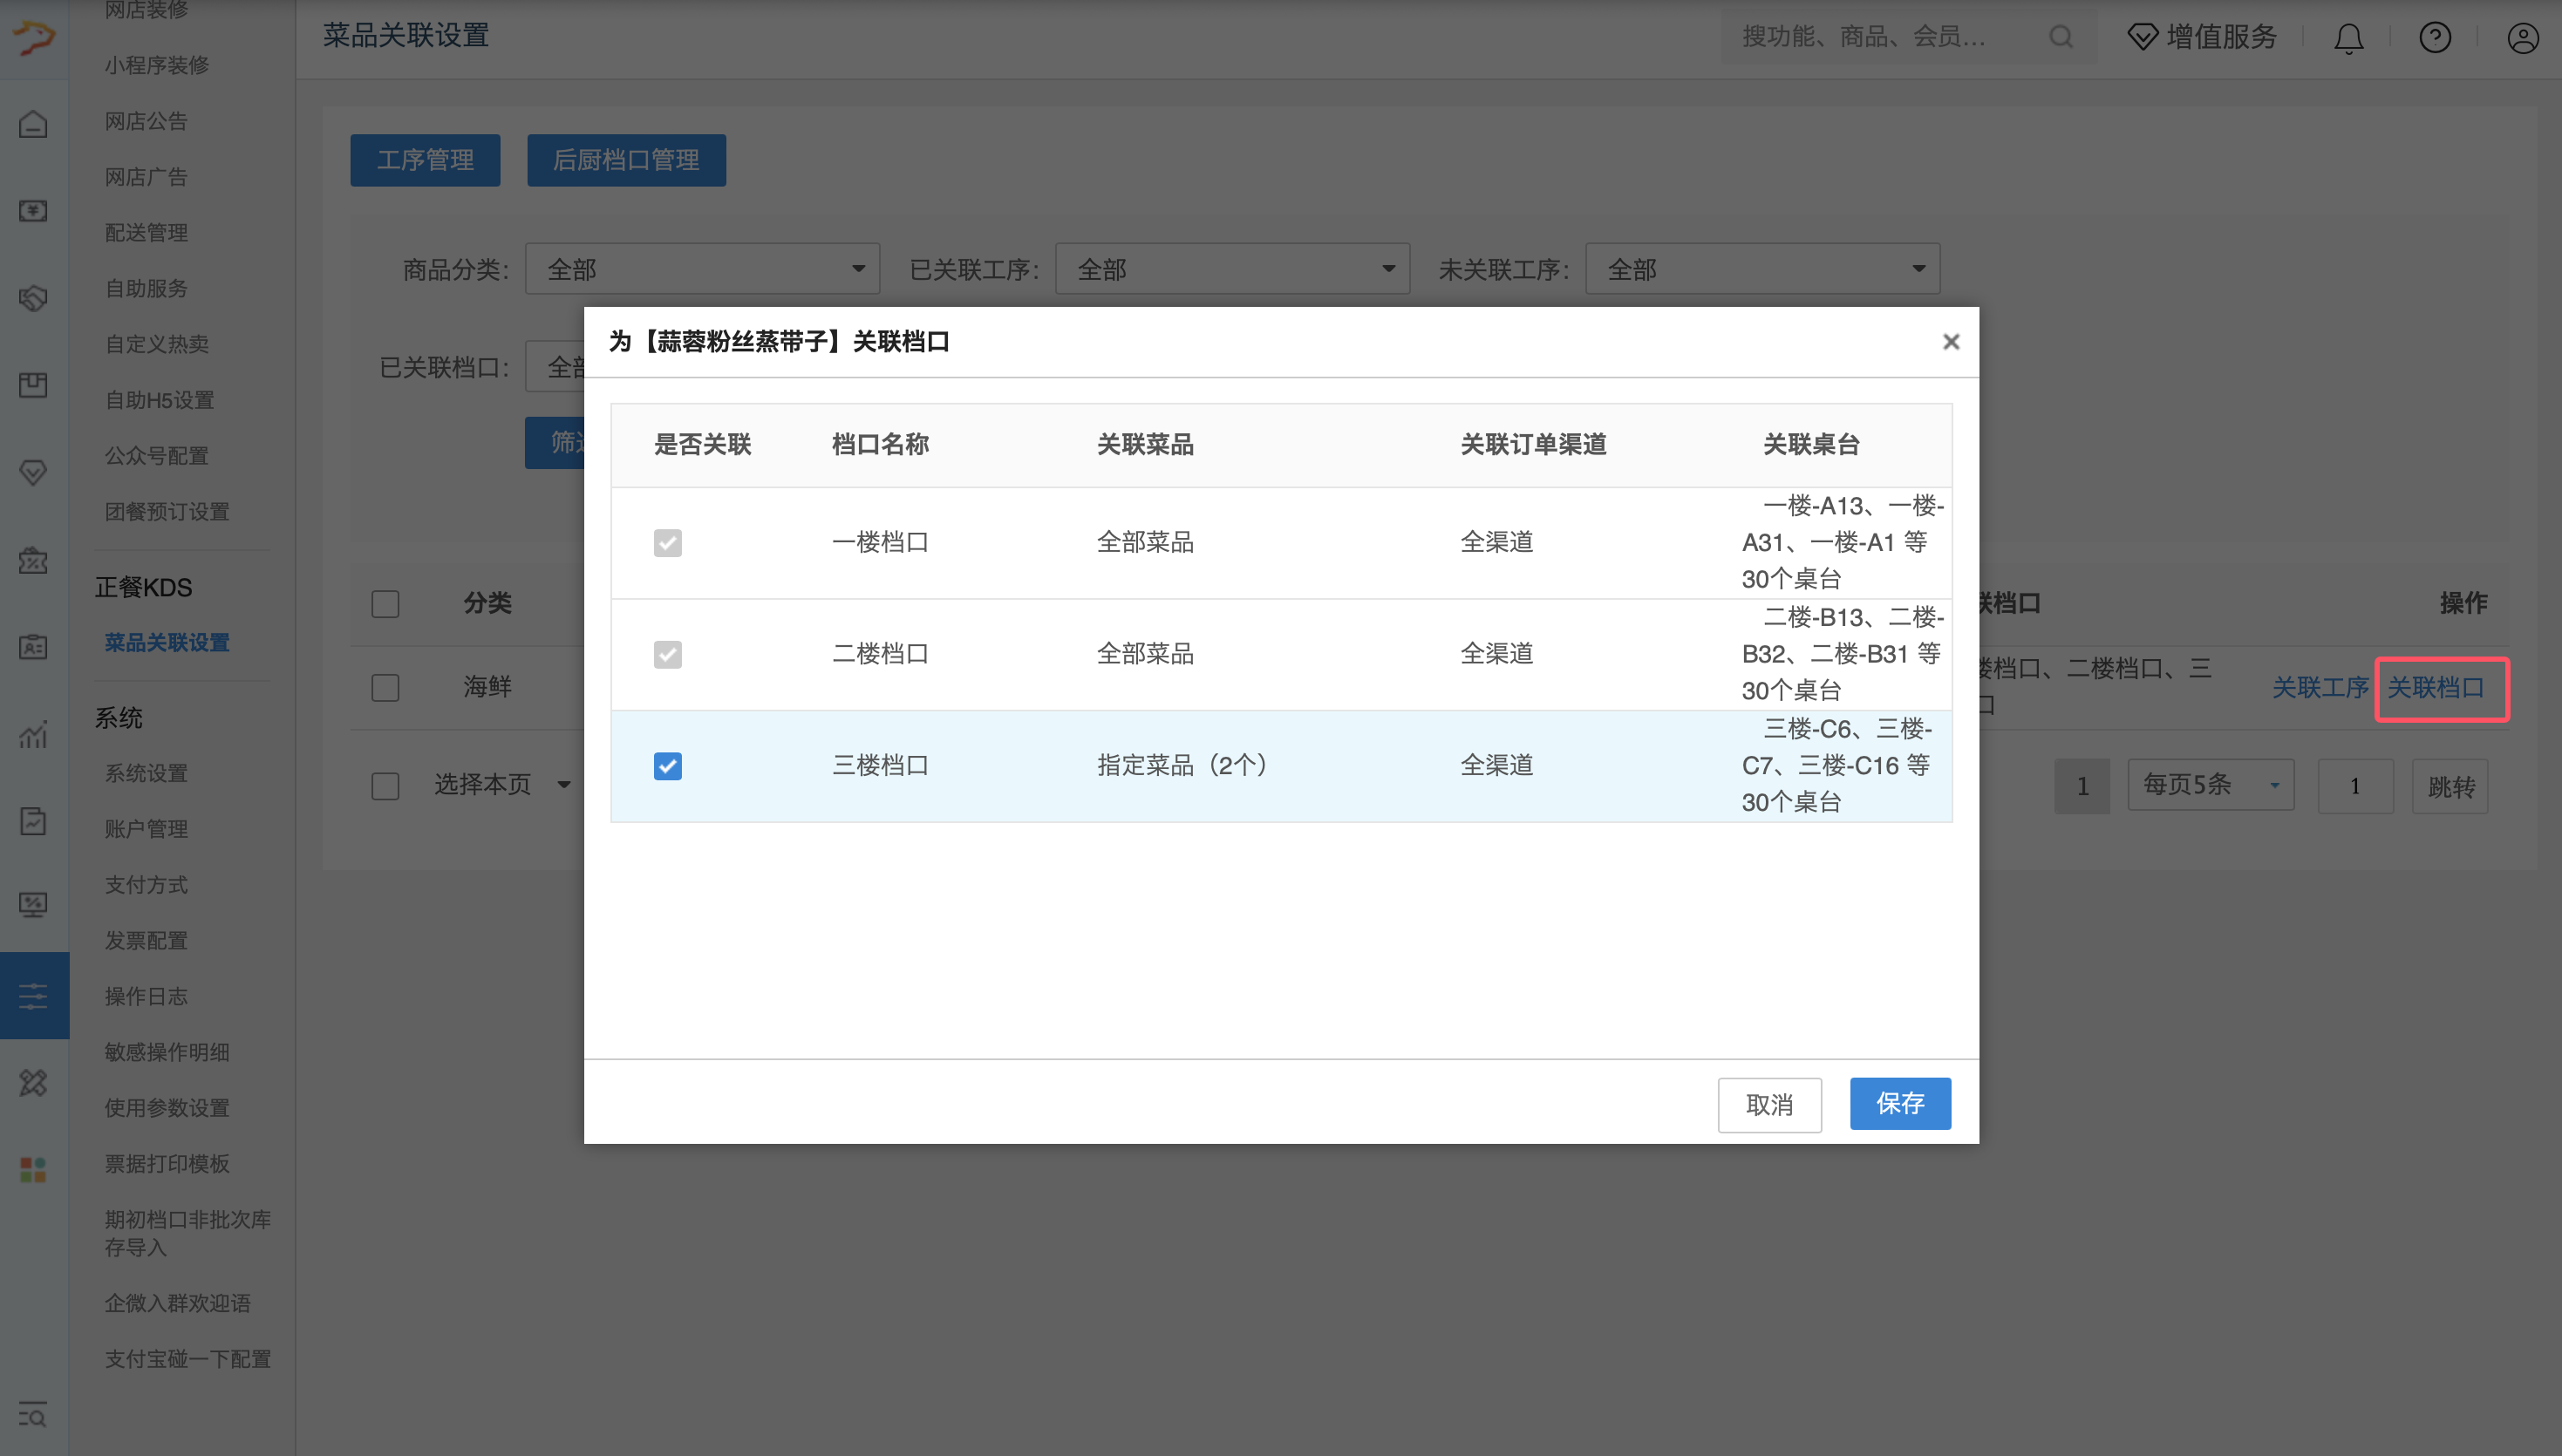The image size is (2562, 1456).
Task: Click the 跳转 page jump button
Action: [x=2450, y=786]
